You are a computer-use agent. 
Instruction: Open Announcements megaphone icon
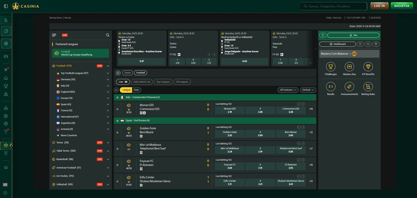pos(349,87)
